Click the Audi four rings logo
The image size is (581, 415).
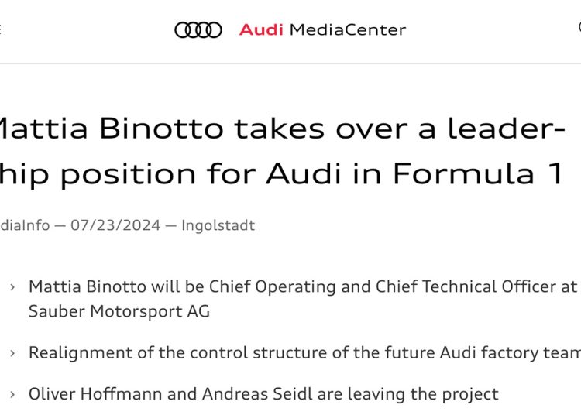click(x=198, y=30)
